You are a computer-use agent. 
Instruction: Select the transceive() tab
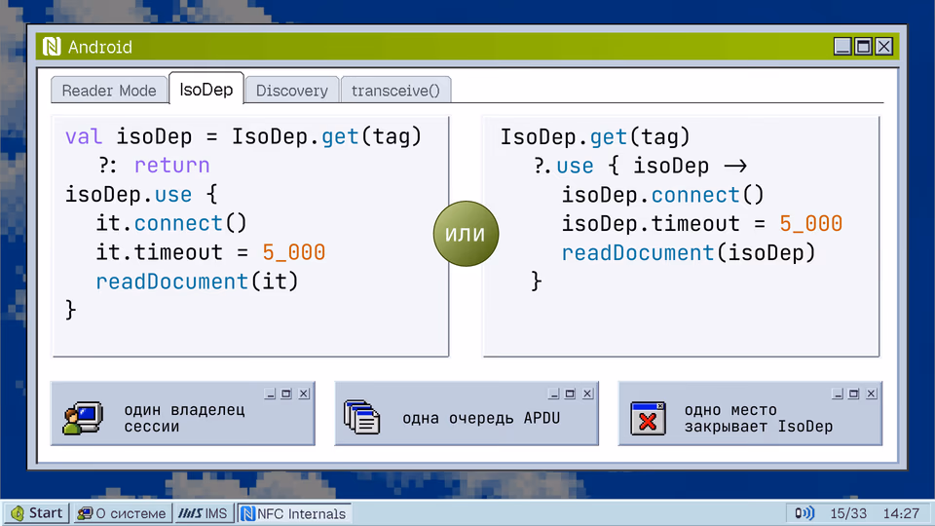395,90
